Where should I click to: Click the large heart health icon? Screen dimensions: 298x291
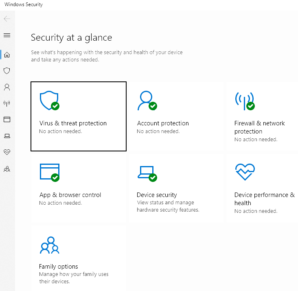click(245, 172)
